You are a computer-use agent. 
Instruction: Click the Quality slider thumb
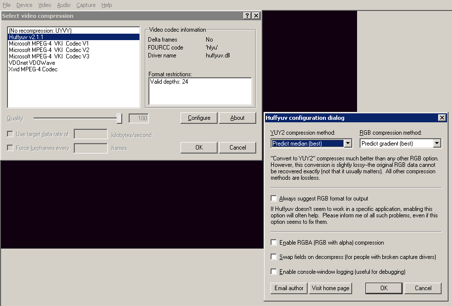pyautogui.click(x=119, y=118)
